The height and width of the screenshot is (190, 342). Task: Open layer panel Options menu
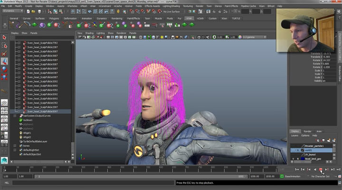[305, 136]
